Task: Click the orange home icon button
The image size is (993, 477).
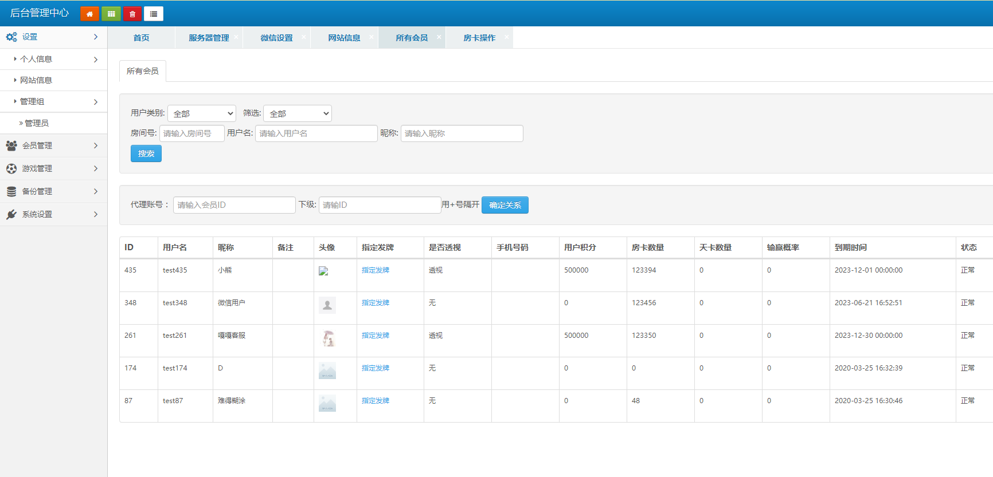Action: click(x=89, y=14)
